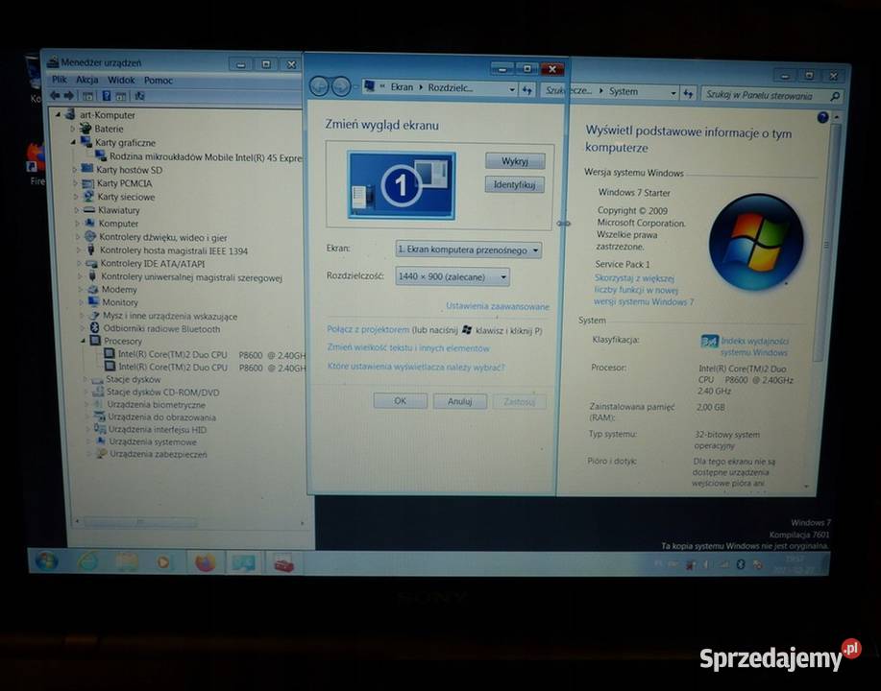Select Kontrolery uniwersalnej magistrali szeregowej row
Screen dimensions: 881x691
pyautogui.click(x=184, y=276)
